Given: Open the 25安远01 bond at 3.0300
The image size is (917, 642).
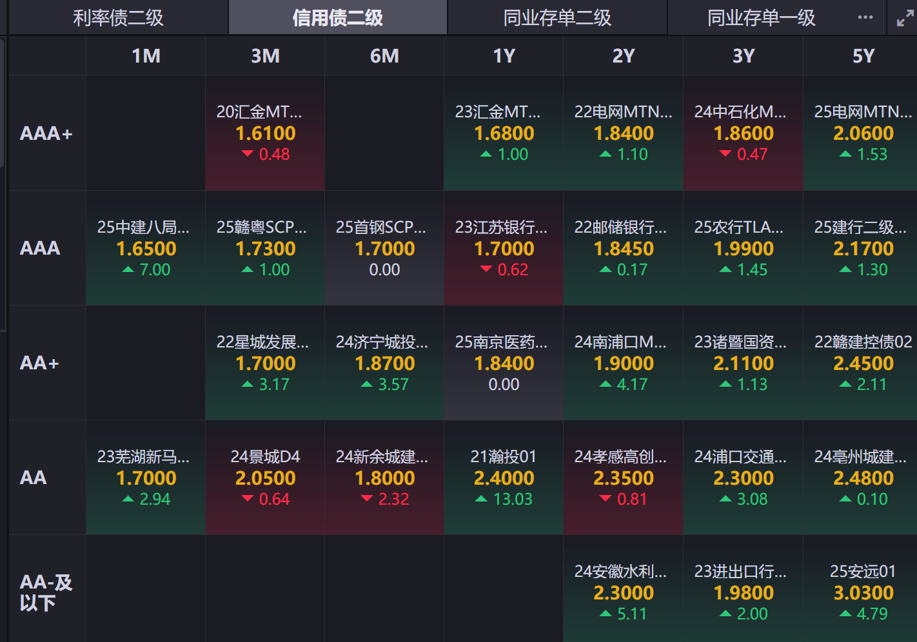Looking at the screenshot, I should [863, 592].
